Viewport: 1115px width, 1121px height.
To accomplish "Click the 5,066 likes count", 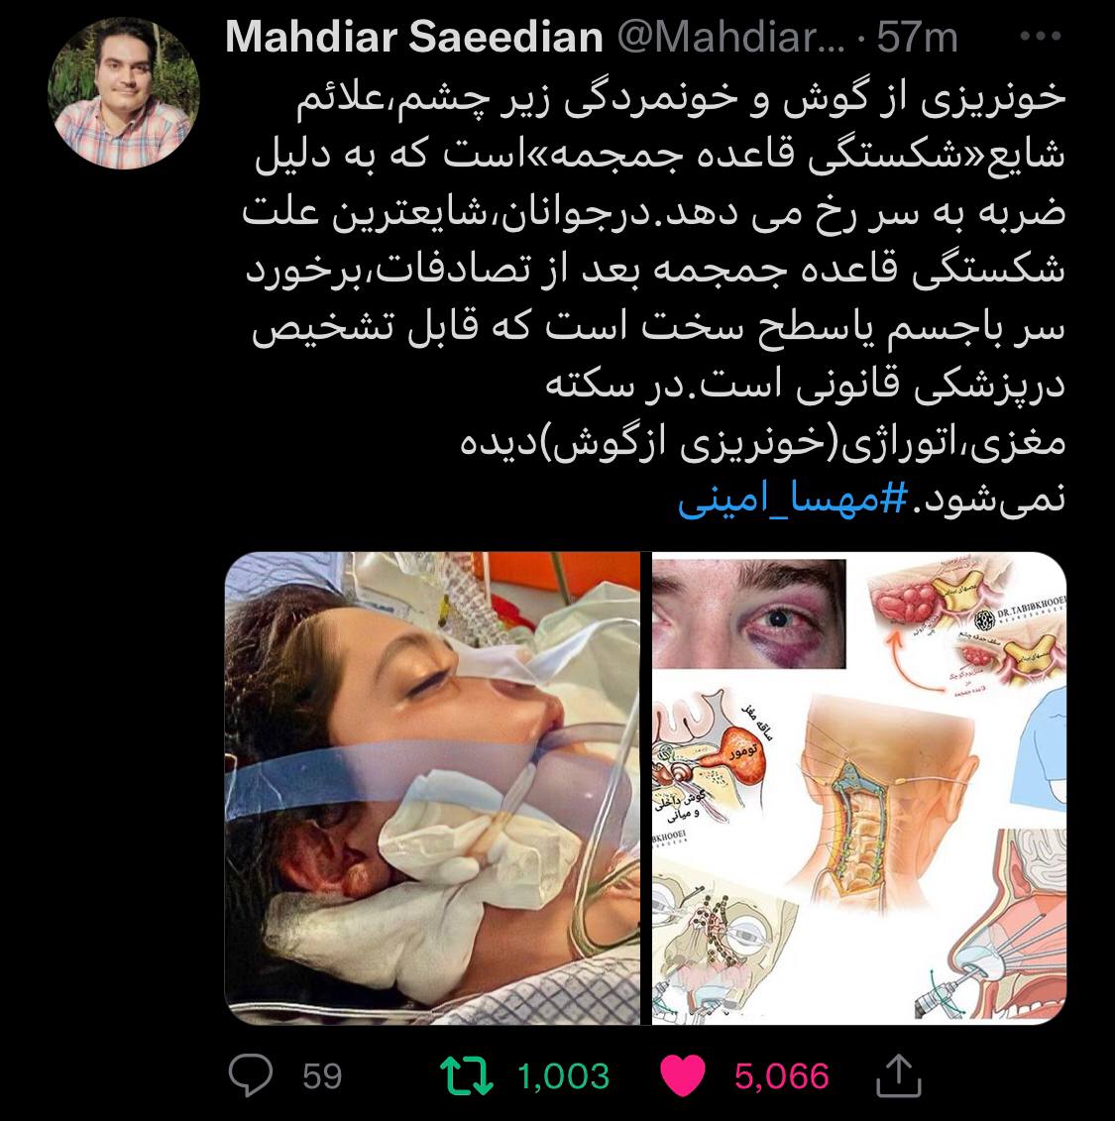I will click(781, 1076).
